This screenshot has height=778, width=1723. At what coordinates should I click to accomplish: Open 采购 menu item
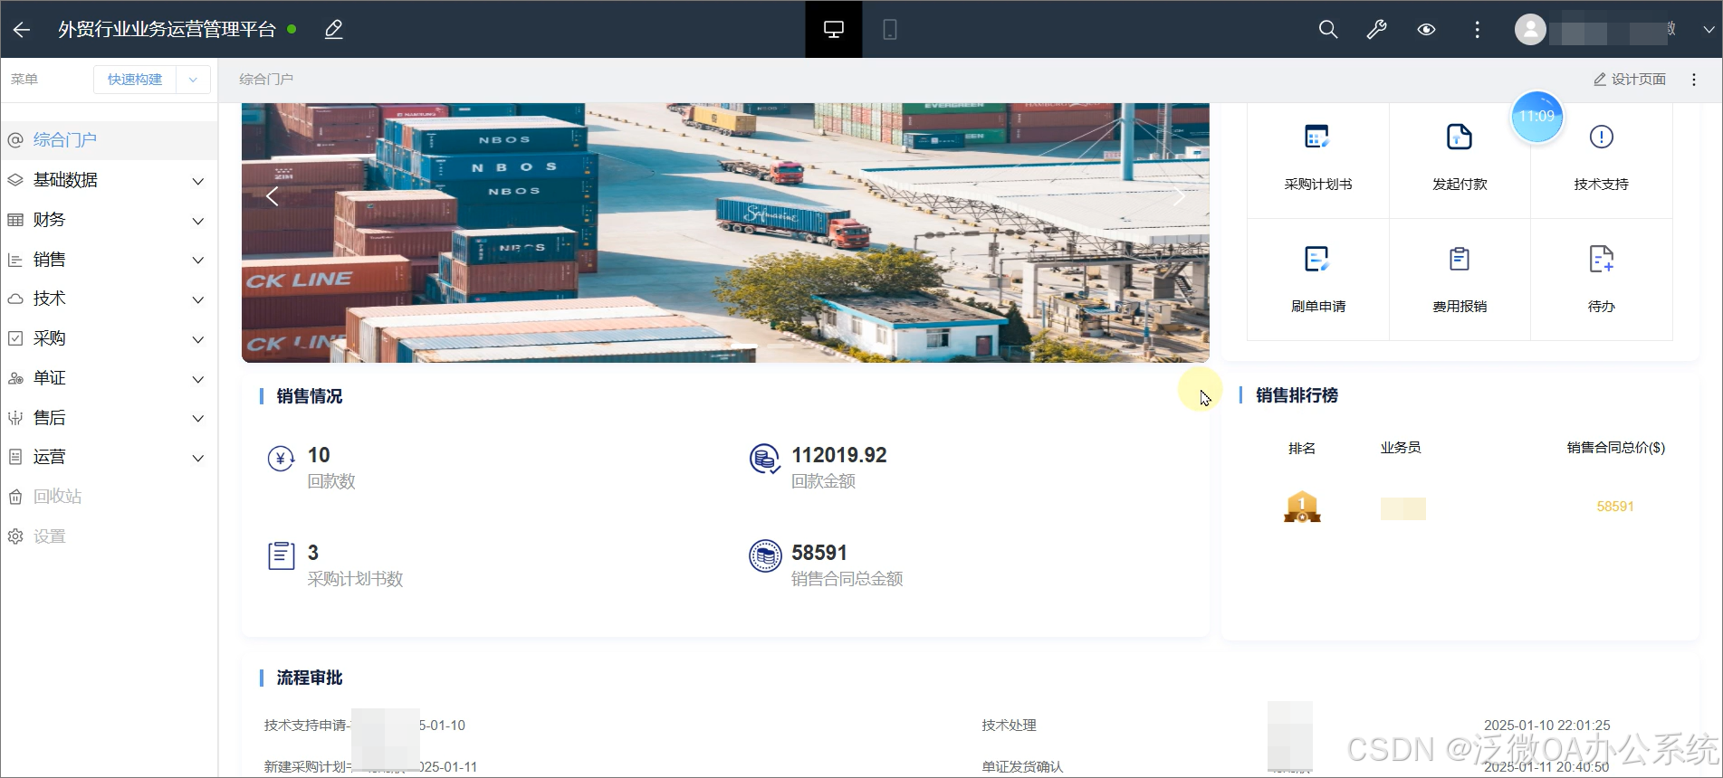(49, 338)
